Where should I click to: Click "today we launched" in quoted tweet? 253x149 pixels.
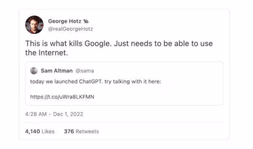[54, 81]
